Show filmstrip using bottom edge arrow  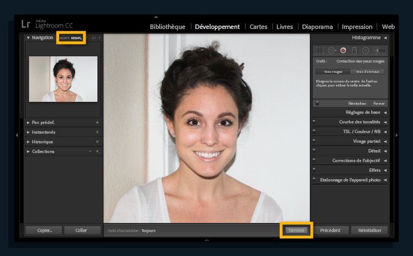tap(207, 240)
